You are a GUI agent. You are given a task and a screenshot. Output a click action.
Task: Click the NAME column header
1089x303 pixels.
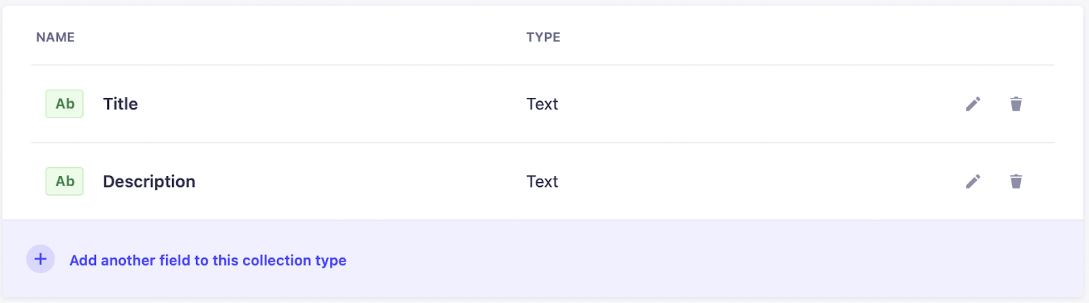coord(55,37)
